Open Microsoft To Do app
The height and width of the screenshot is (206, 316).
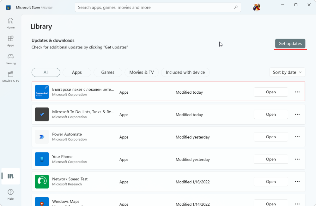[x=271, y=115]
